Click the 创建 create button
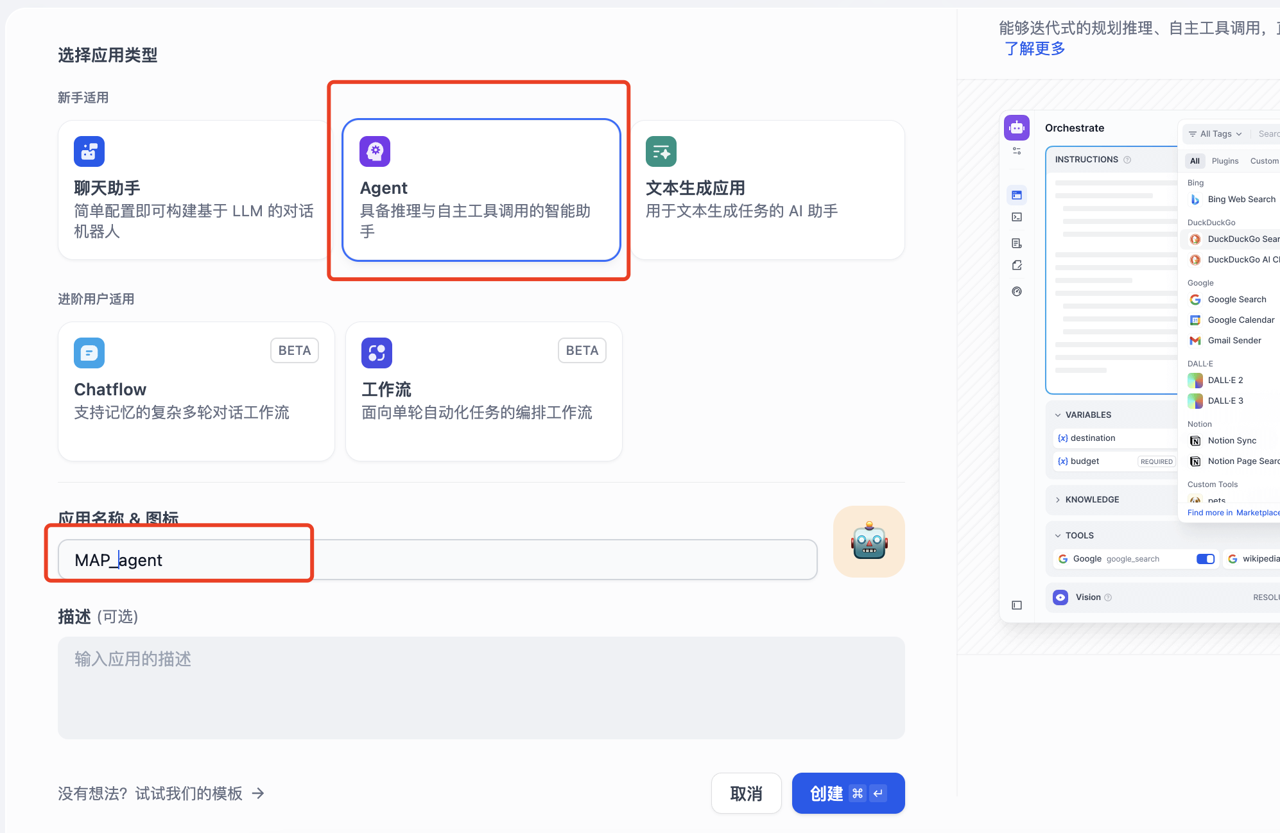Screen dimensions: 1280x833 pyautogui.click(x=847, y=793)
